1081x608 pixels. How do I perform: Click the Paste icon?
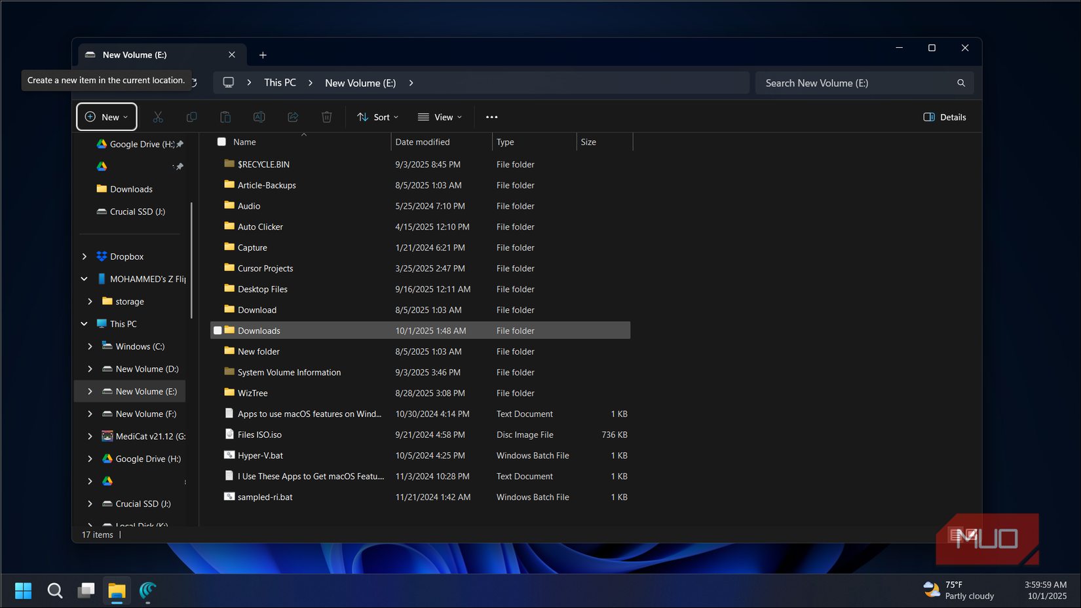[225, 116]
